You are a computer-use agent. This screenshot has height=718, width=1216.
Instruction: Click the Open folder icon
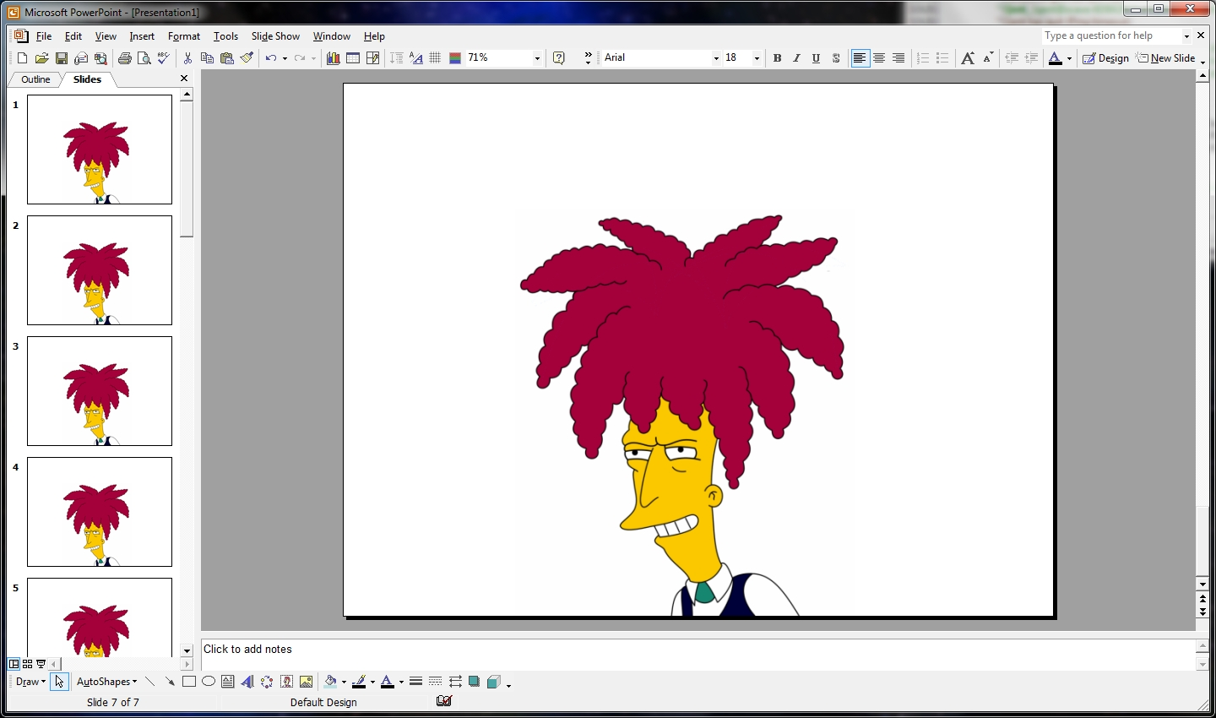(41, 58)
